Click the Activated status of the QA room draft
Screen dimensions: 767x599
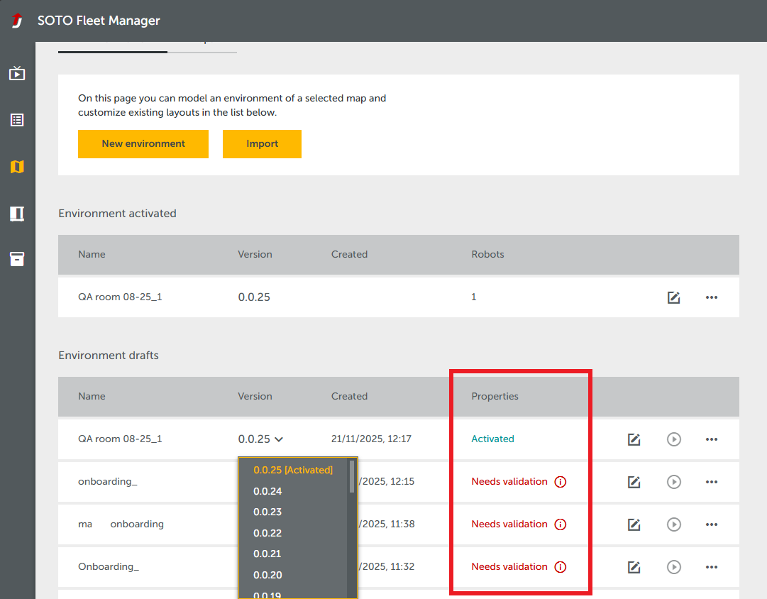492,439
